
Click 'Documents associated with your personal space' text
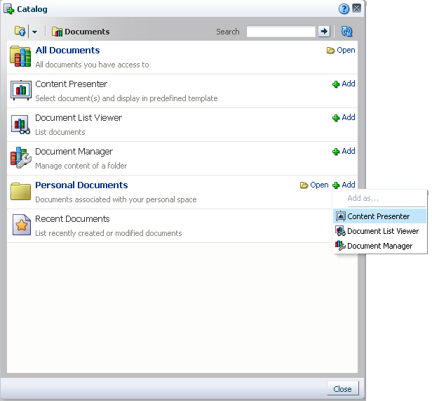pos(116,199)
